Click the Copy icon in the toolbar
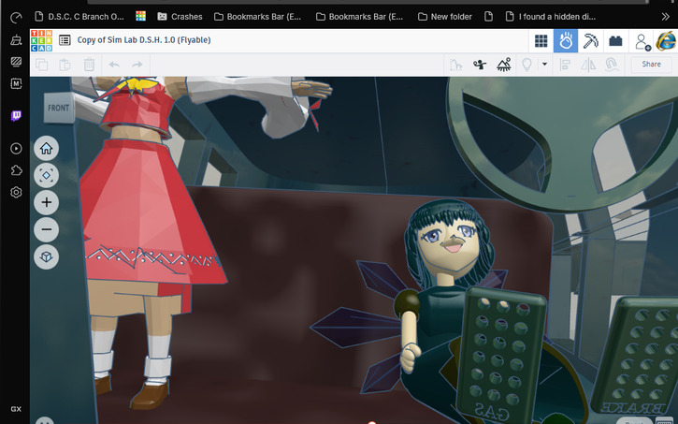The image size is (678, 424). point(41,65)
